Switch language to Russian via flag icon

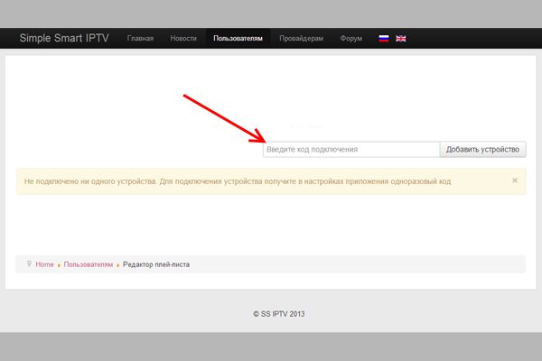[383, 39]
